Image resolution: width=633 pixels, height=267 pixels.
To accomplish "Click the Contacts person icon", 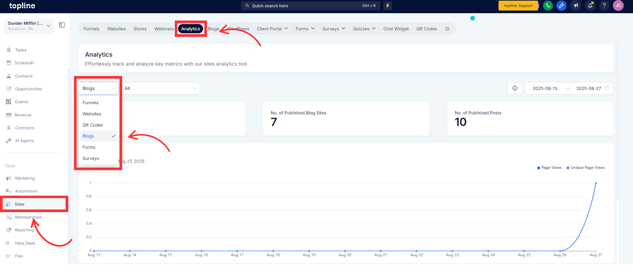I will tap(9, 76).
